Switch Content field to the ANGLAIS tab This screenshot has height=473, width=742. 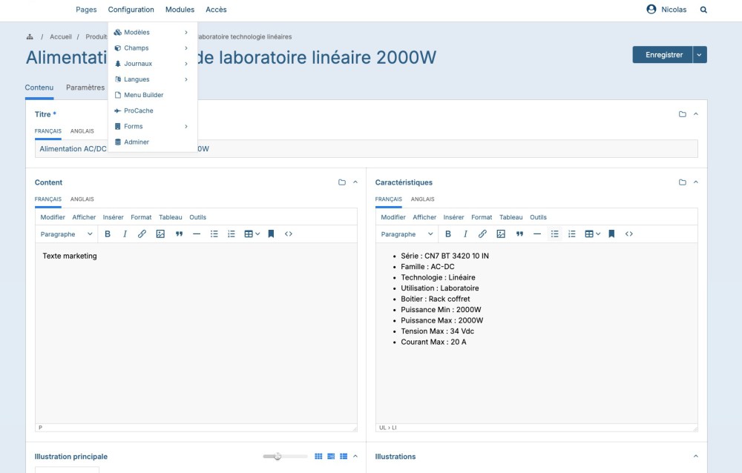82,199
